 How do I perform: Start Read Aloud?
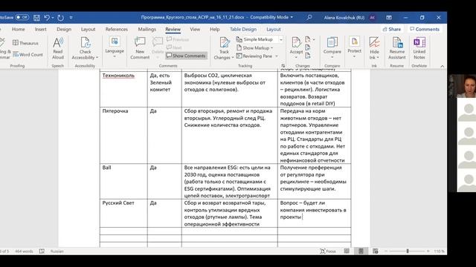click(58, 48)
